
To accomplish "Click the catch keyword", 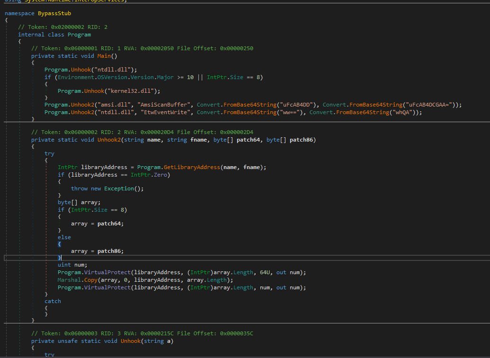I will [53, 301].
